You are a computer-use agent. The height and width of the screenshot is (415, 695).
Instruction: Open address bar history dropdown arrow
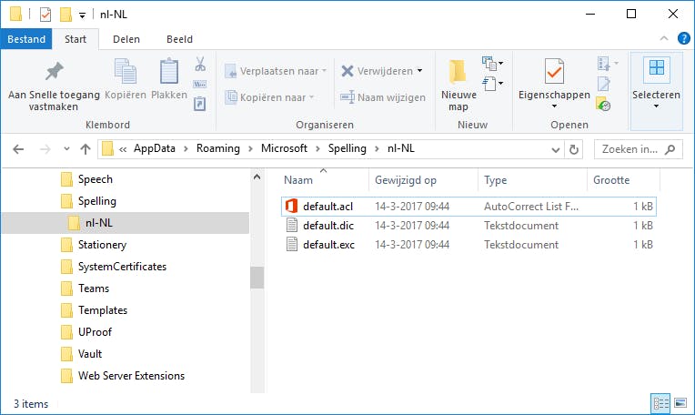[553, 150]
